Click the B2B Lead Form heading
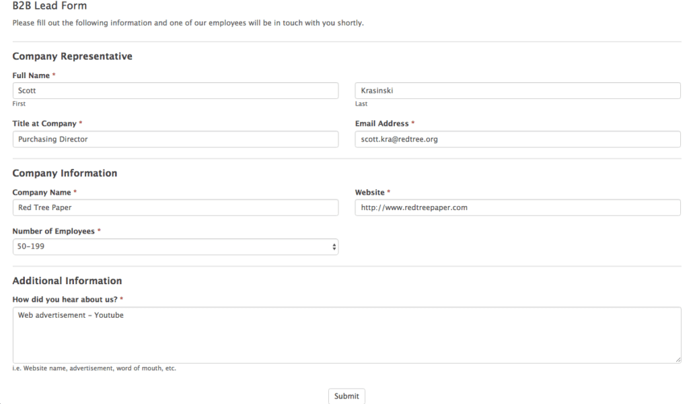The image size is (689, 404). pyautogui.click(x=49, y=6)
